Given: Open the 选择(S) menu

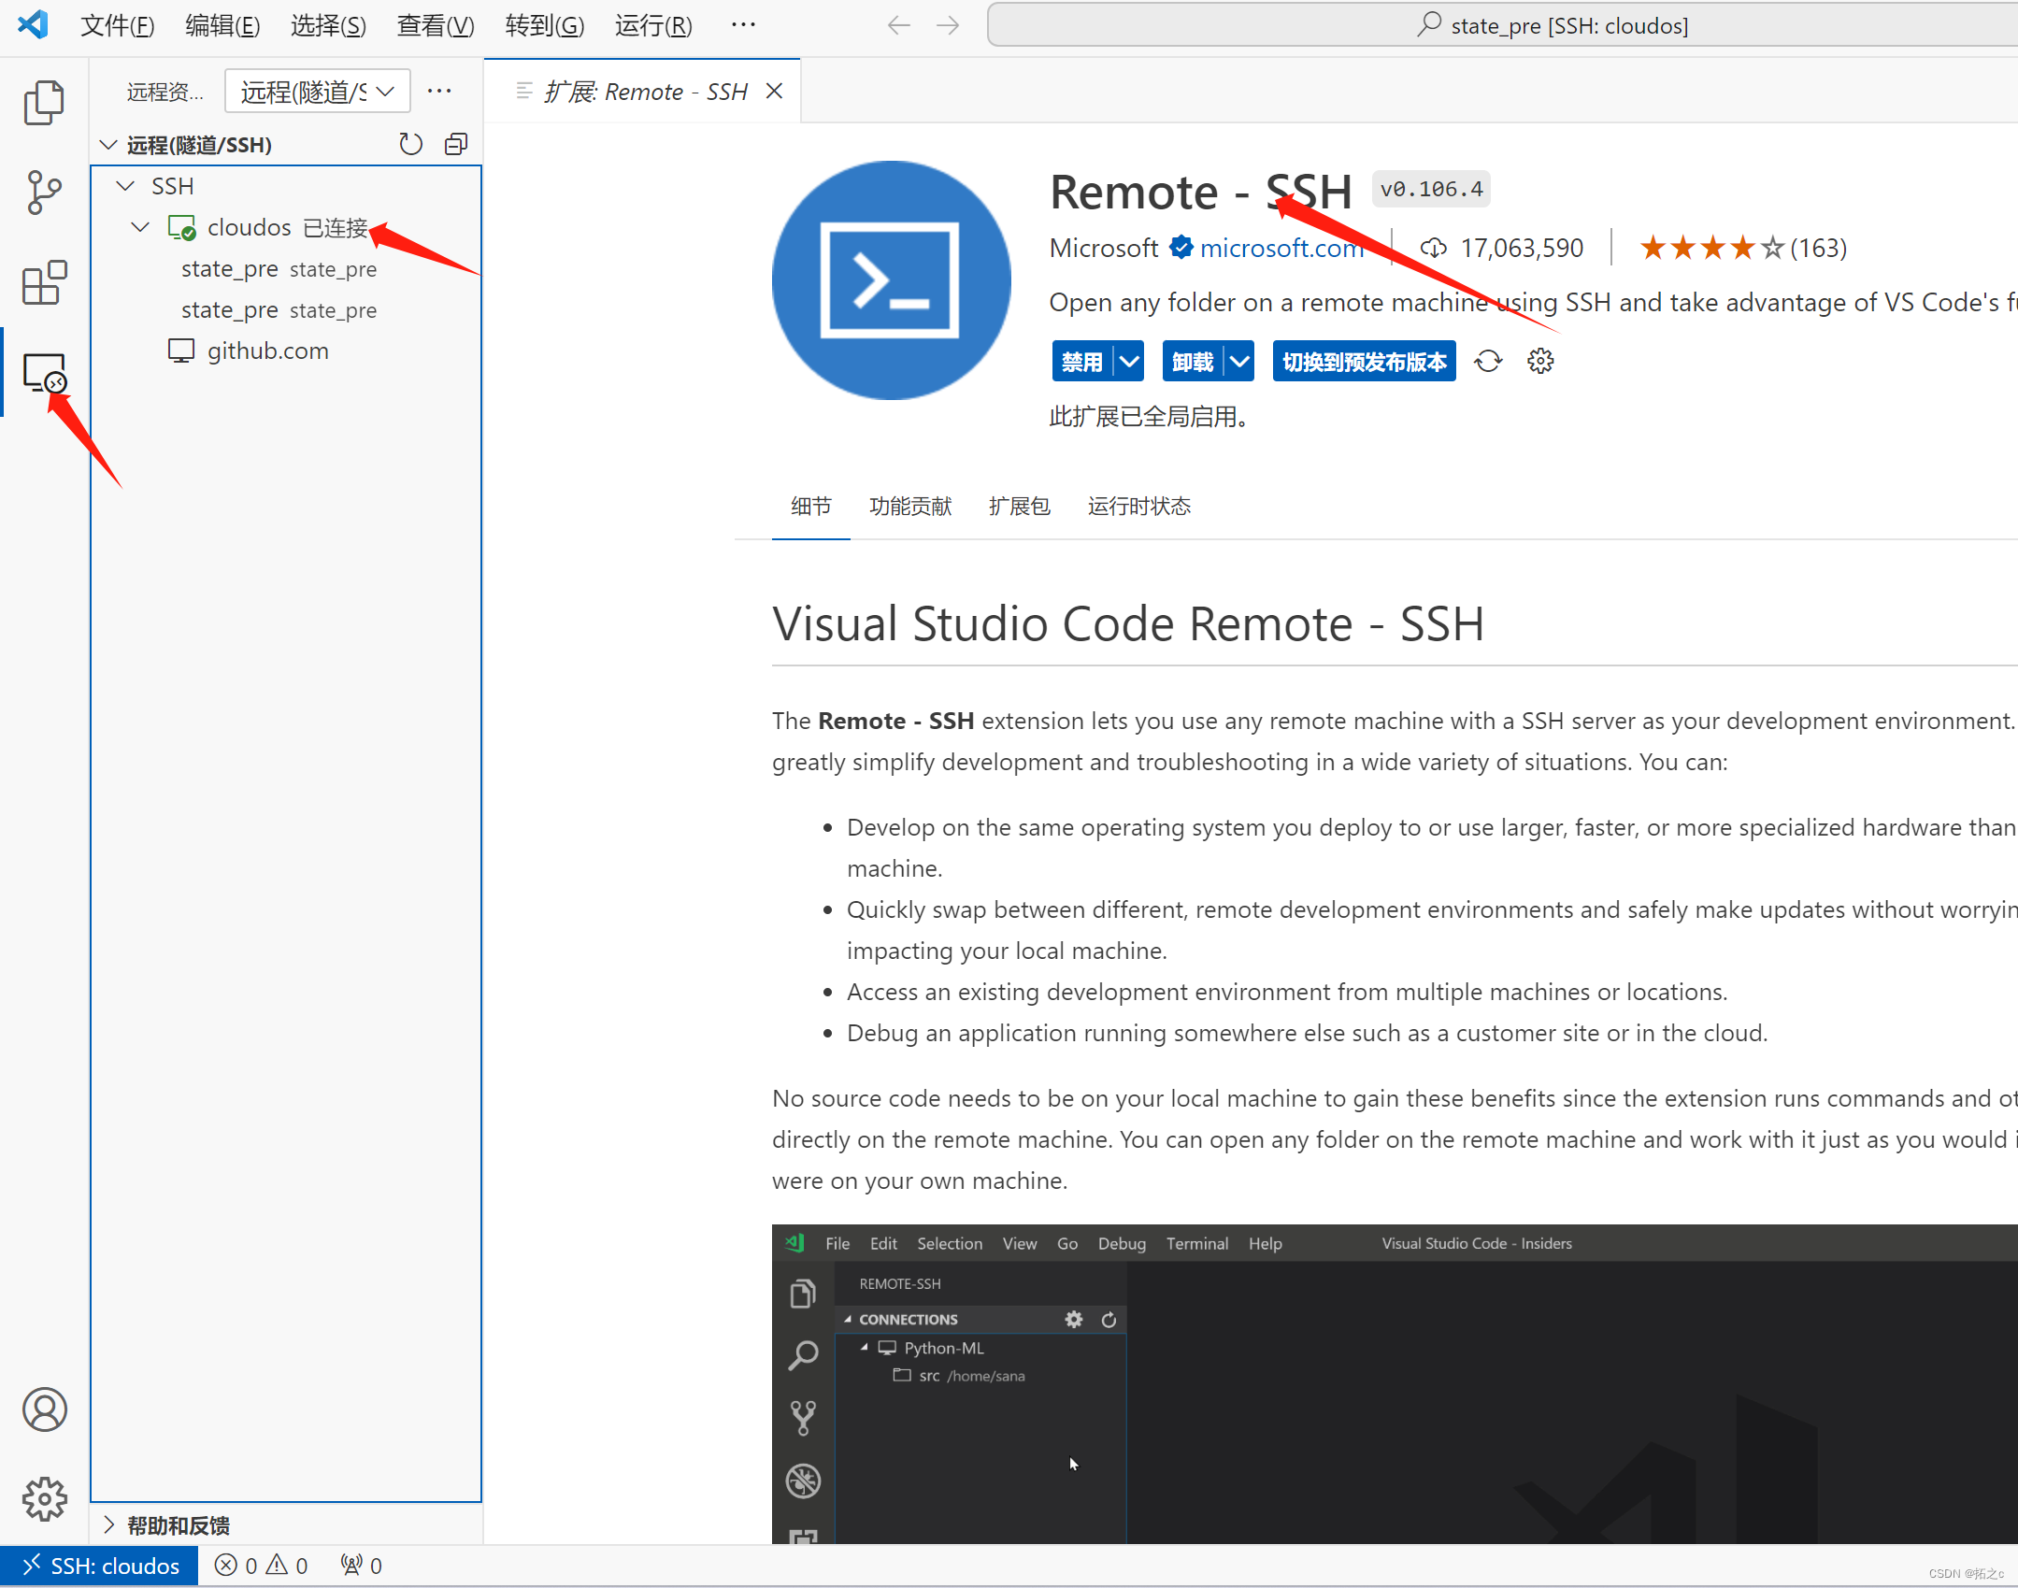Looking at the screenshot, I should [328, 25].
